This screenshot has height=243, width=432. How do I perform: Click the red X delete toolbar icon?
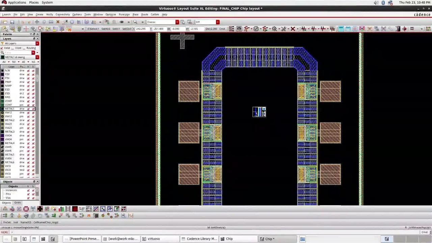58,22
